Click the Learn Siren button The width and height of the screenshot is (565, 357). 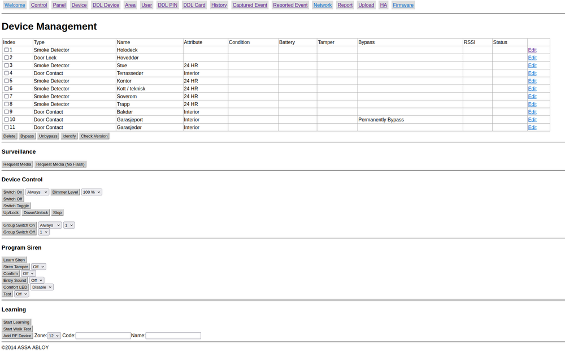[x=14, y=260]
